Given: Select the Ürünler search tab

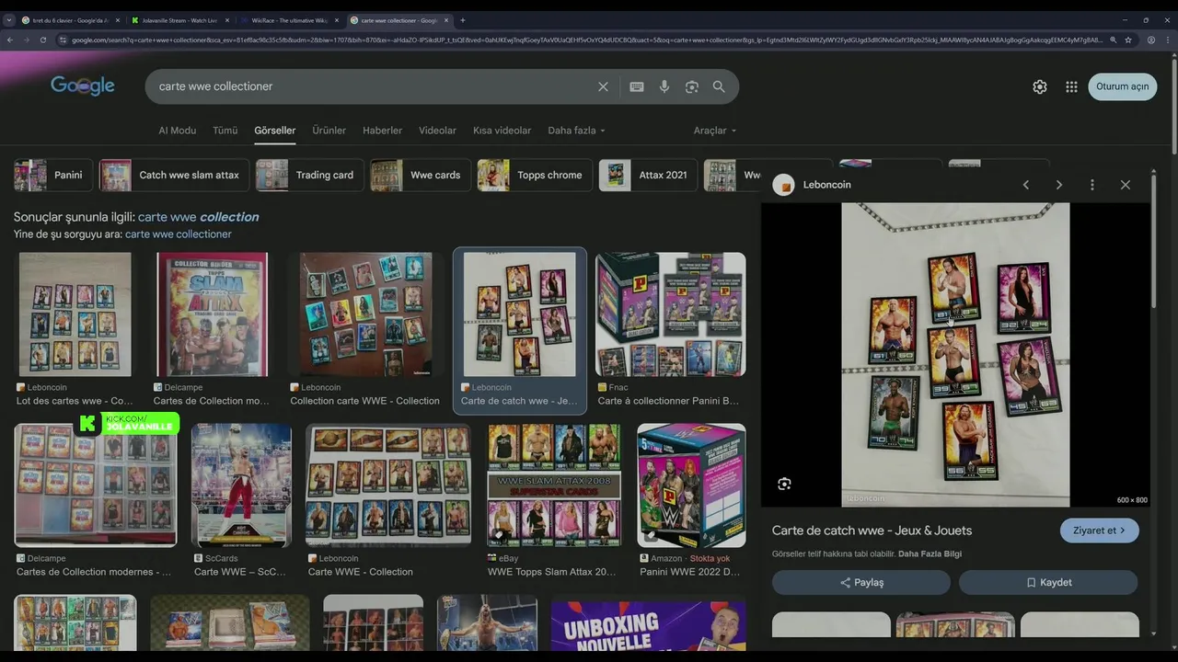Looking at the screenshot, I should pyautogui.click(x=329, y=131).
